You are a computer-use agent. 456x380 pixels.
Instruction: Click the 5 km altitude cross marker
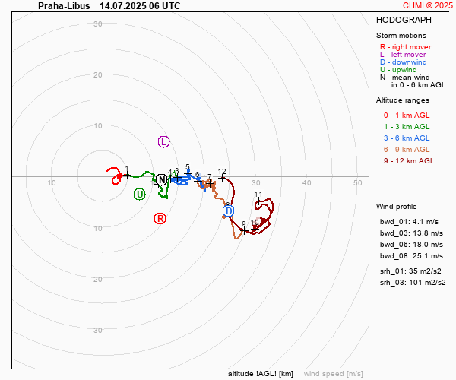188,174
